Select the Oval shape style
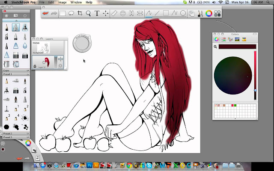This screenshot has height=171, width=274. point(183,13)
